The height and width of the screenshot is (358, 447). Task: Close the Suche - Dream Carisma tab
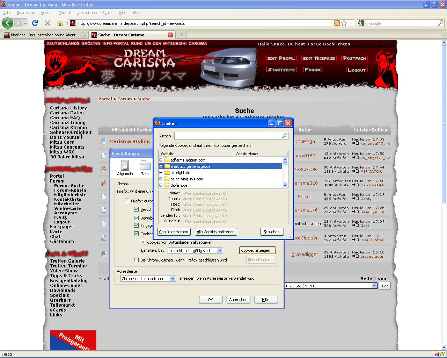pos(170,35)
